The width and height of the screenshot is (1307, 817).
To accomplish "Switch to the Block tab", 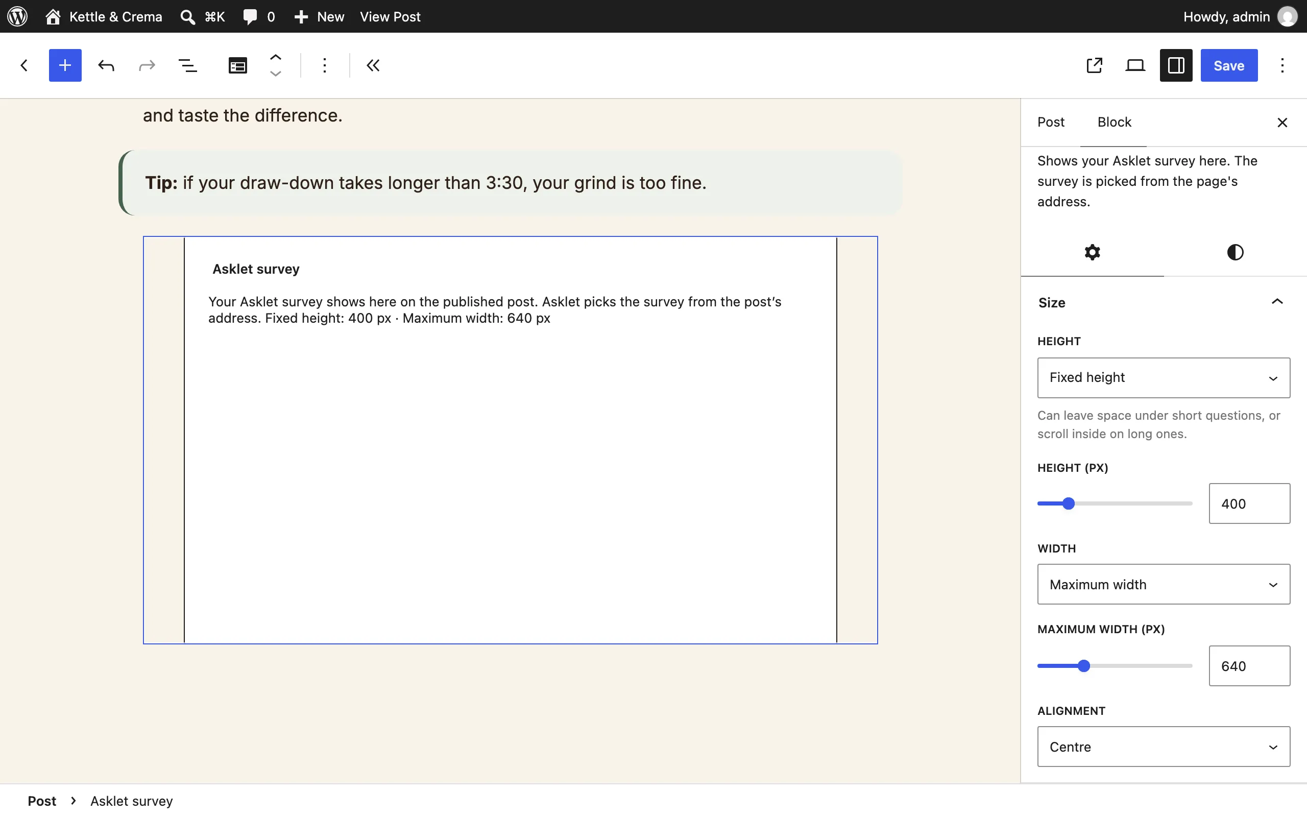I will (1114, 122).
